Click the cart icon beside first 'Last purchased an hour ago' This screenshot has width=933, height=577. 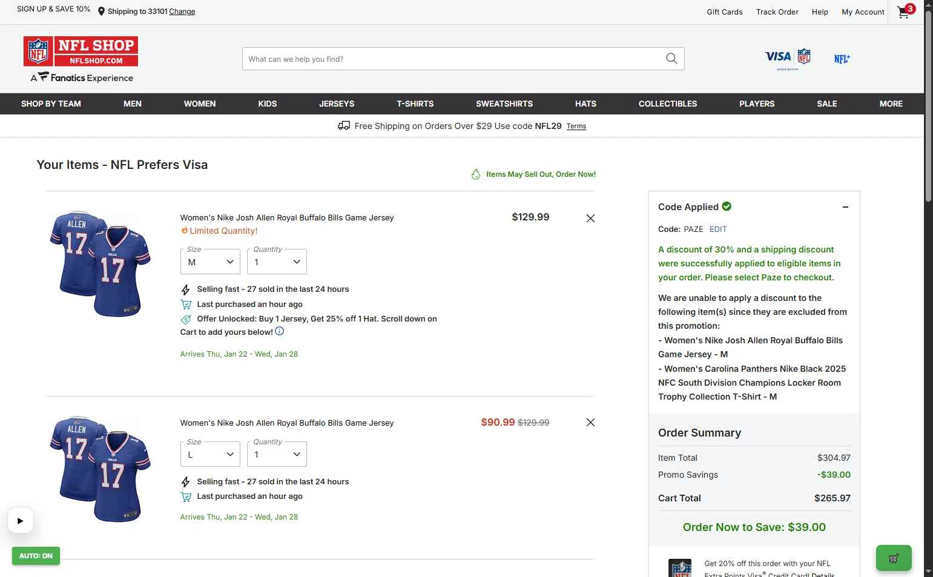pos(186,305)
